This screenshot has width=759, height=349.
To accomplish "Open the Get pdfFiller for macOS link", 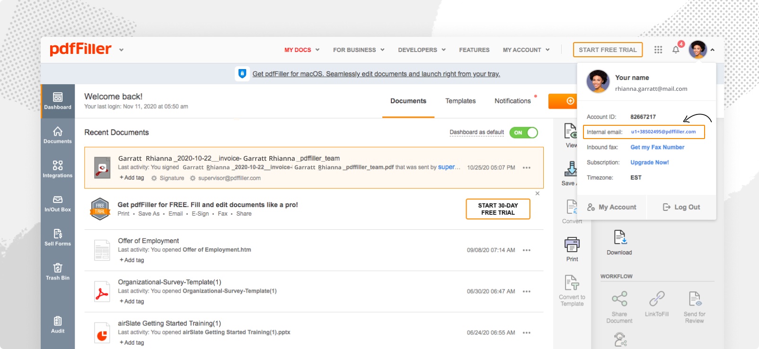I will (376, 74).
